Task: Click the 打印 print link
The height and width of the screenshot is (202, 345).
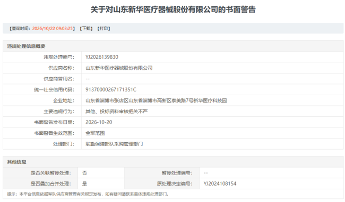Action: click(x=103, y=29)
